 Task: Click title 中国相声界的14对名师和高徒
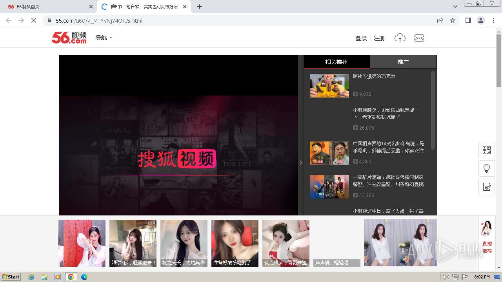[x=388, y=147]
